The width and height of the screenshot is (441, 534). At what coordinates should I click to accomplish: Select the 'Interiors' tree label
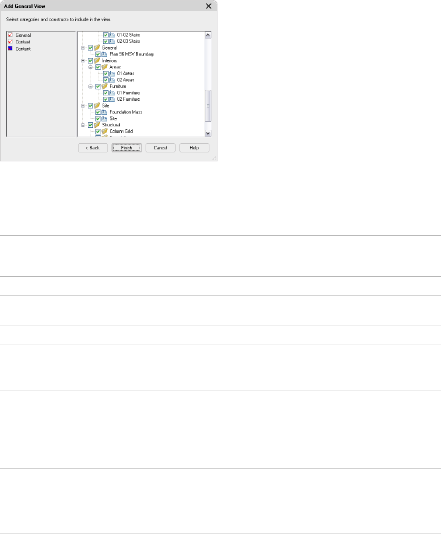click(x=109, y=60)
